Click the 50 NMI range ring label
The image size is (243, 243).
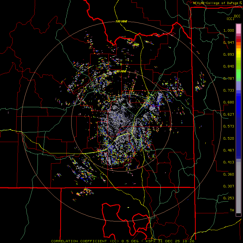121,72
